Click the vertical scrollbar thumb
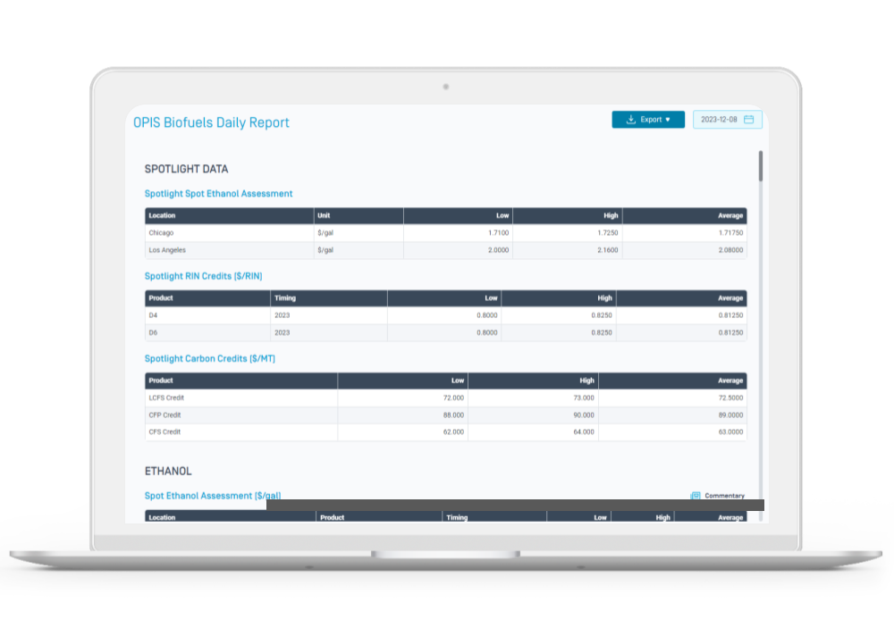Image resolution: width=894 pixels, height=628 pixels. (x=761, y=166)
